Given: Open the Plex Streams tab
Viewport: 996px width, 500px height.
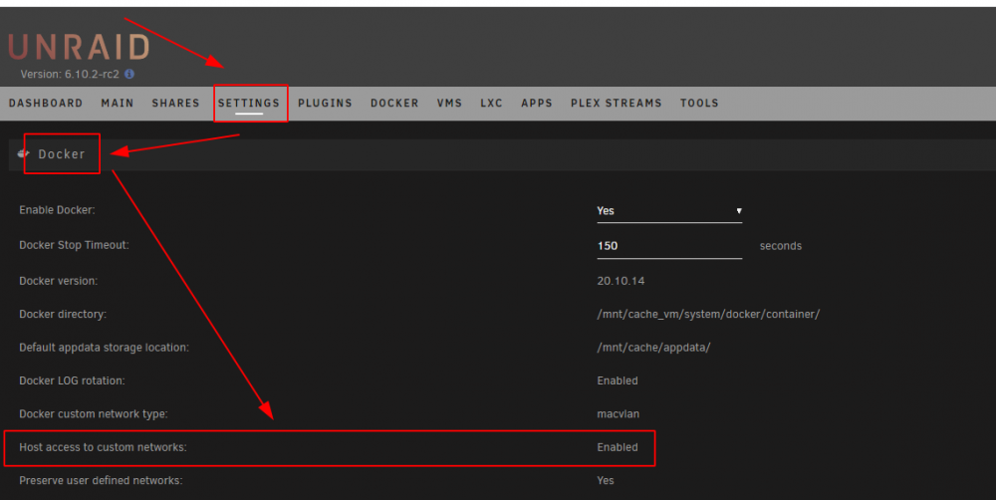Looking at the screenshot, I should tap(617, 103).
